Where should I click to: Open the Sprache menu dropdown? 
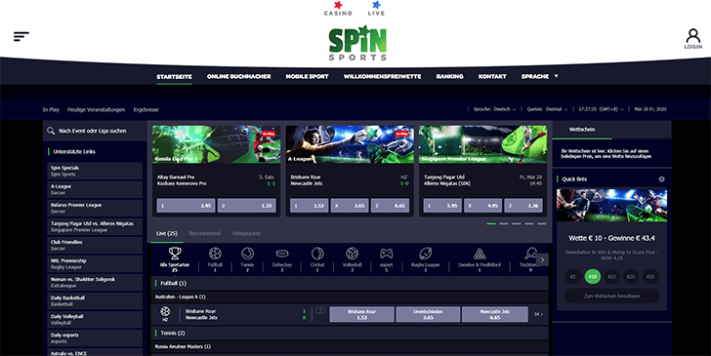coord(539,76)
